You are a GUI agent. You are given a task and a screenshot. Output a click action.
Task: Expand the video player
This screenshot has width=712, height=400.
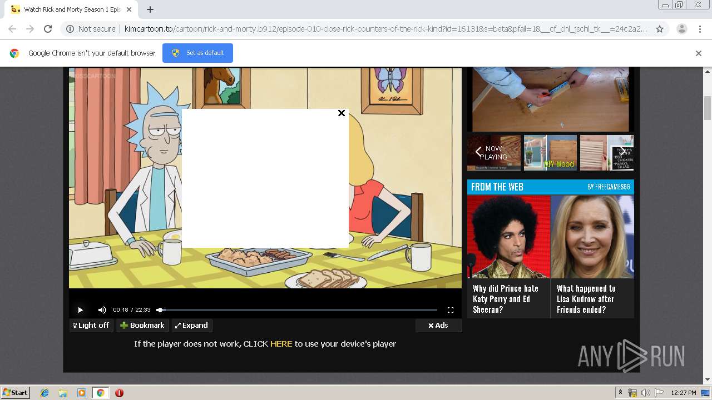192,326
